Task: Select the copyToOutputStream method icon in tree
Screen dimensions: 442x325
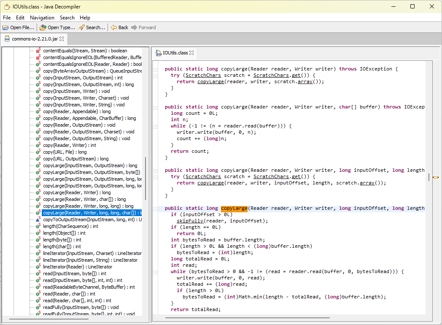Action: pyautogui.click(x=38, y=219)
